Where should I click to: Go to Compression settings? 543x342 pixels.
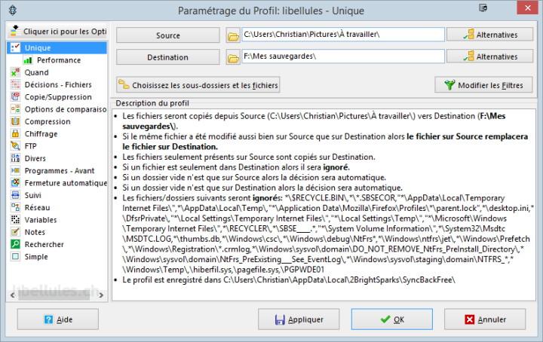pos(48,121)
